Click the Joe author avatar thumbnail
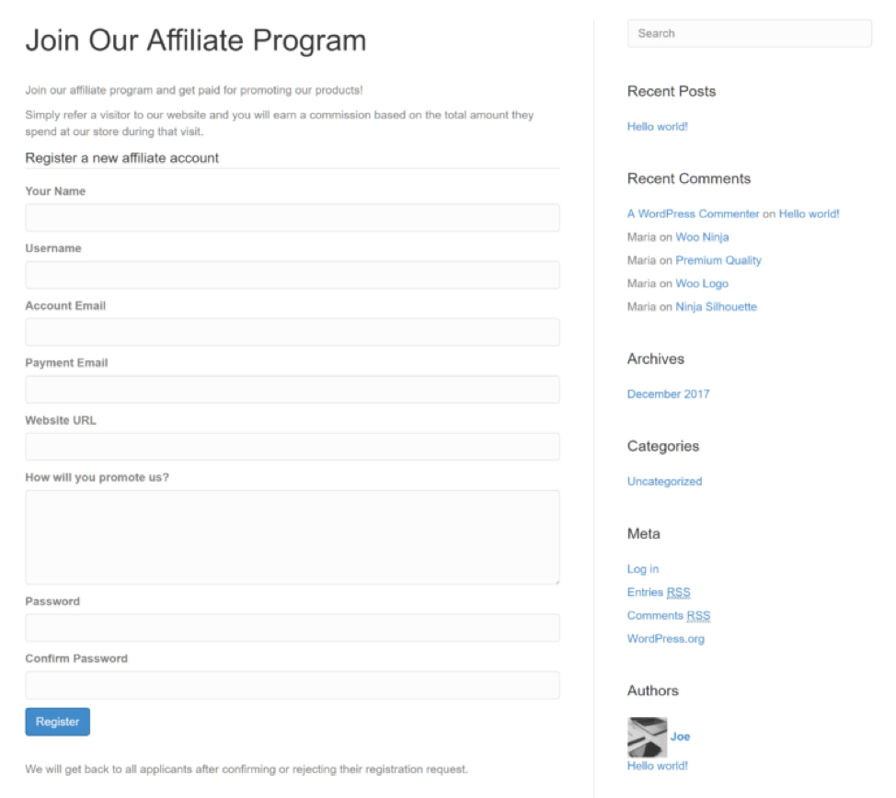The image size is (896, 798). point(647,736)
